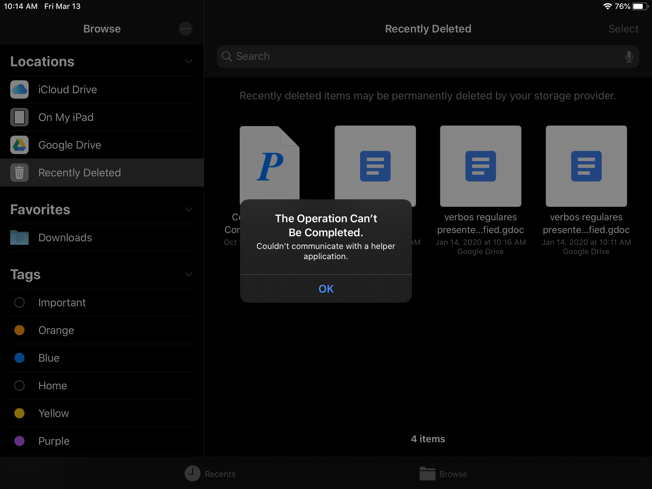The height and width of the screenshot is (489, 652).
Task: Tap the iCloud Drive cloud icon
Action: pos(19,89)
